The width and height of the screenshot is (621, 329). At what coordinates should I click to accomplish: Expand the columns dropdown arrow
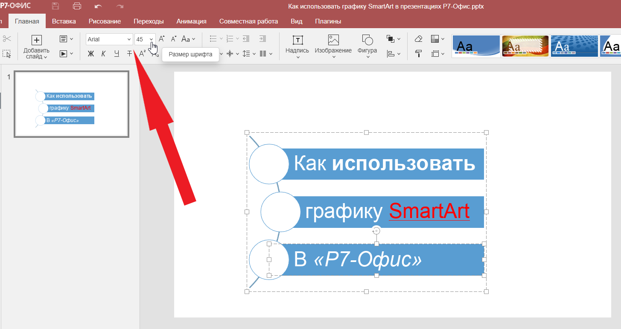(271, 54)
